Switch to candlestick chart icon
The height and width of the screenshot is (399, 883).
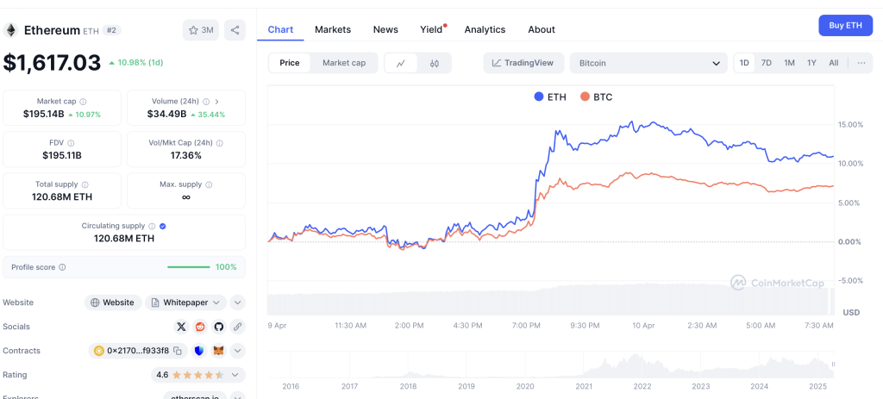pos(435,63)
